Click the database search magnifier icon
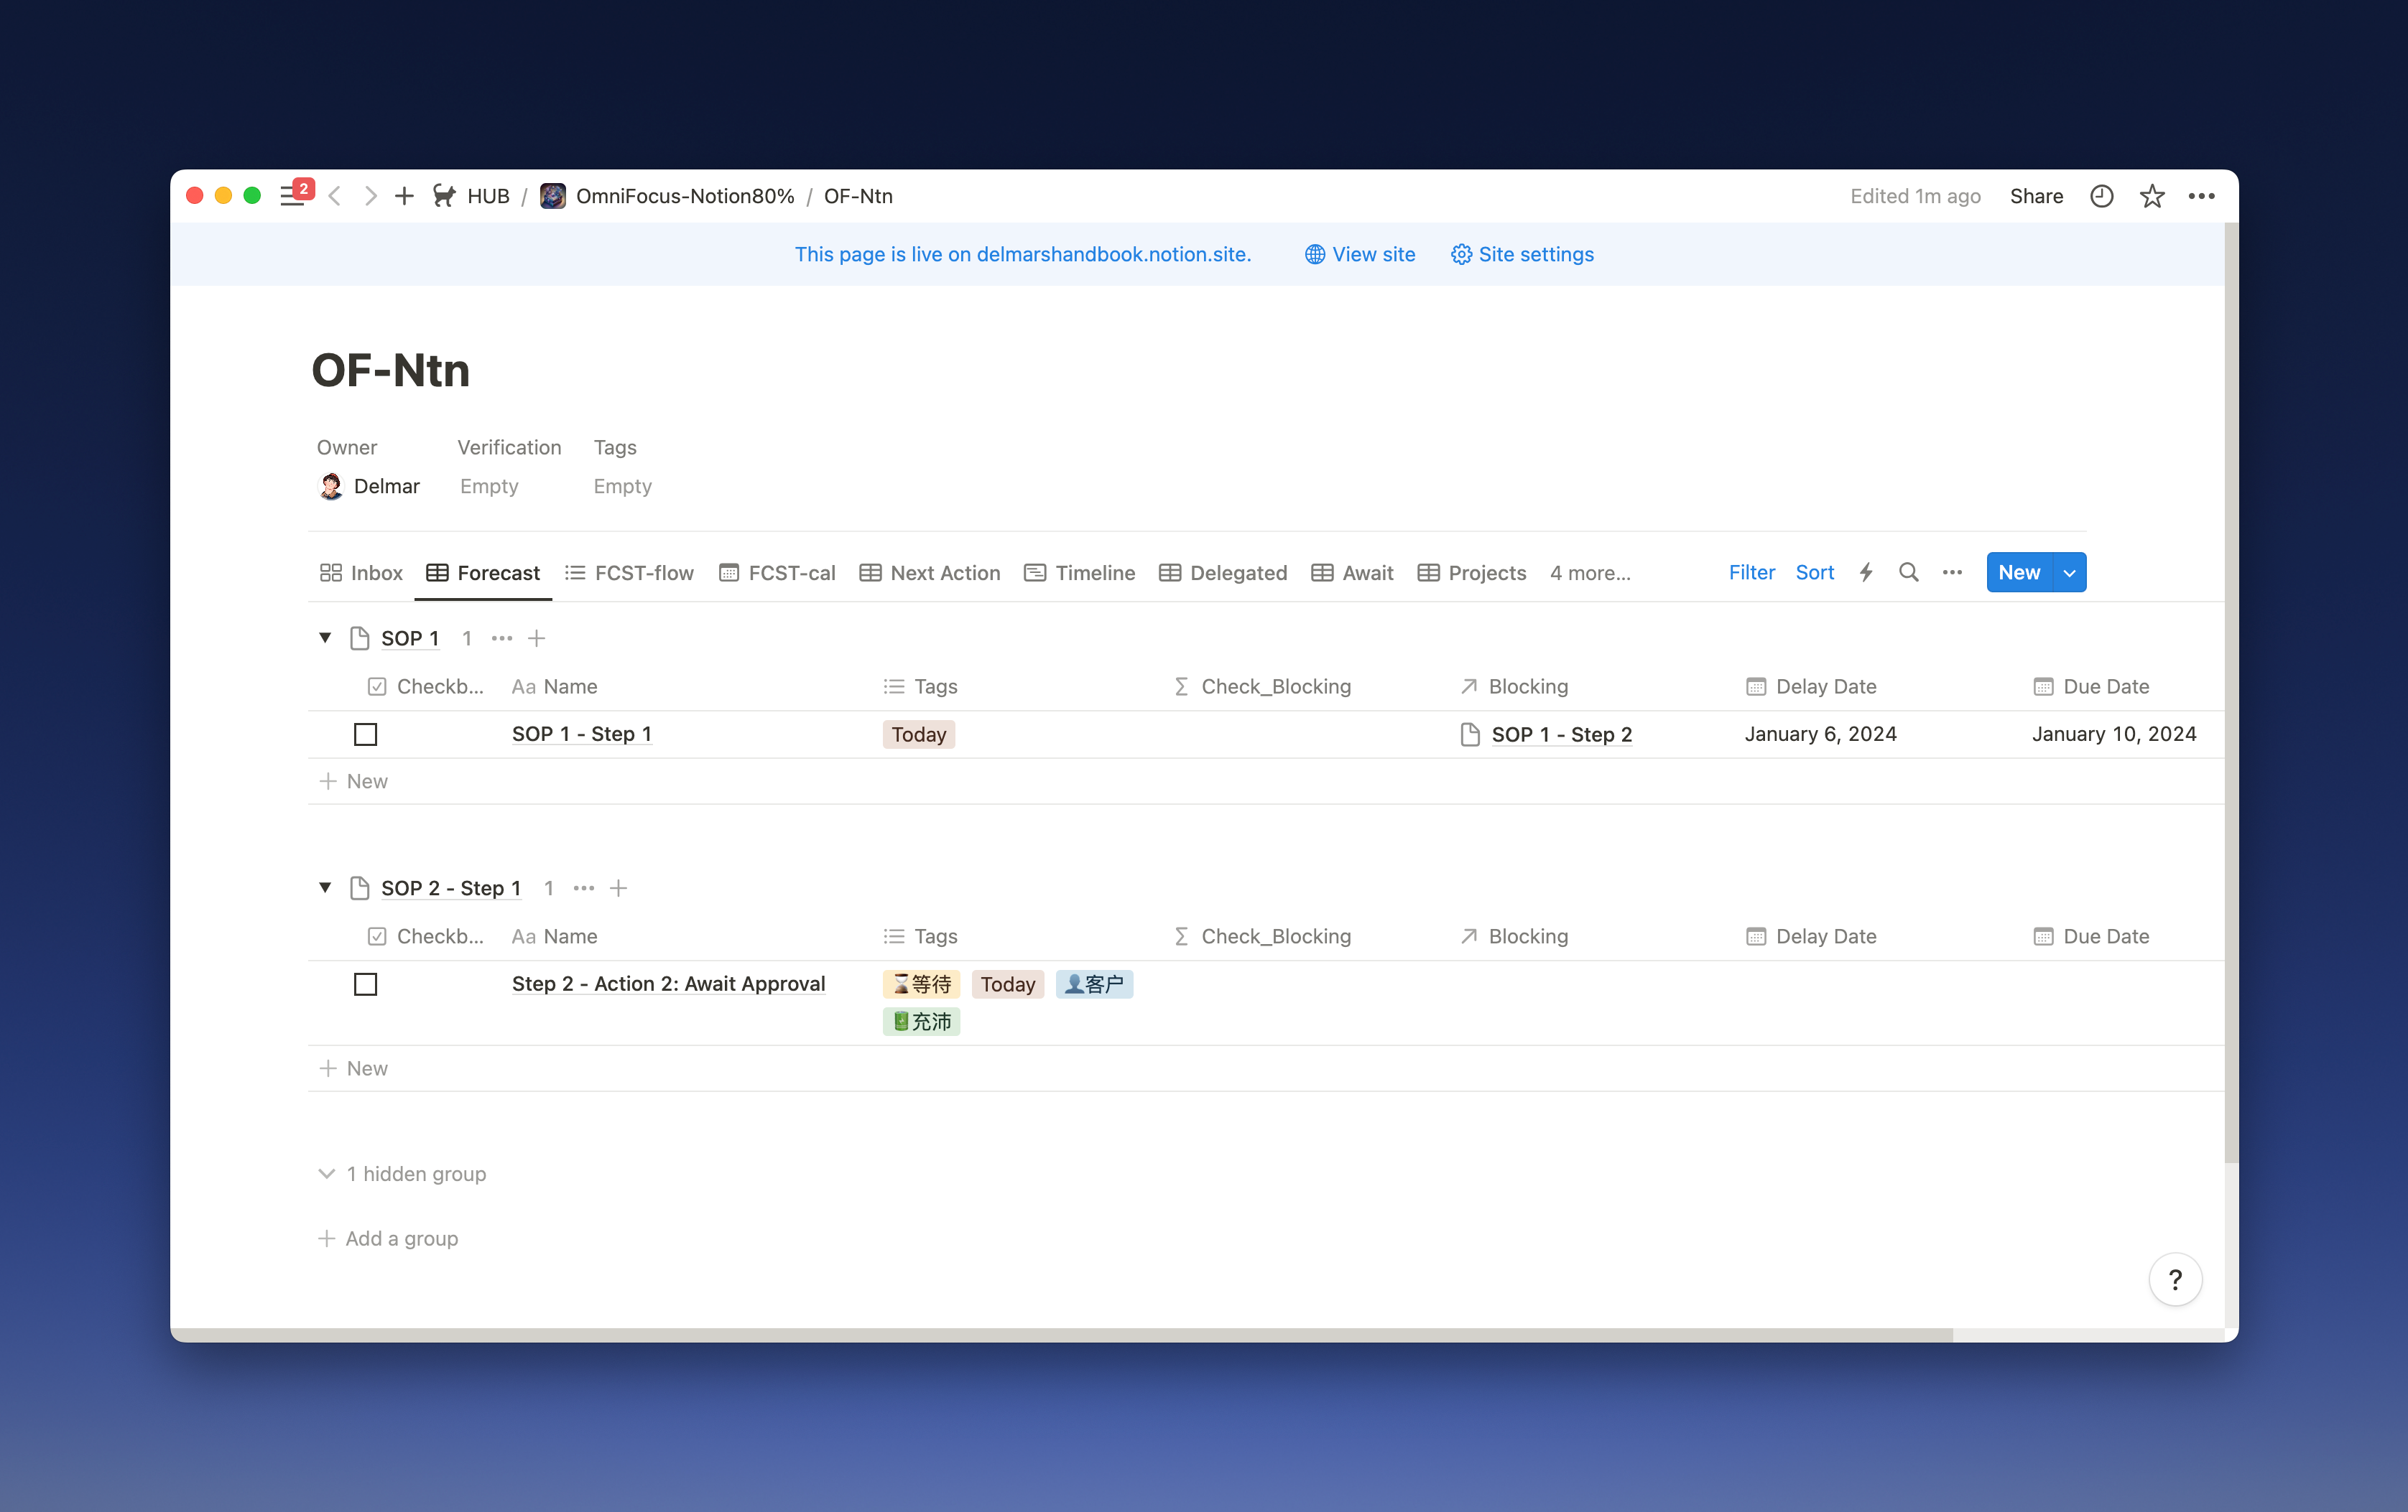This screenshot has width=2408, height=1512. pyautogui.click(x=1908, y=573)
